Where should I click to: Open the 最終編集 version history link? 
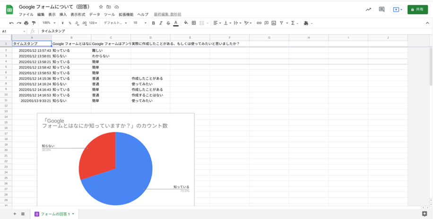click(167, 15)
